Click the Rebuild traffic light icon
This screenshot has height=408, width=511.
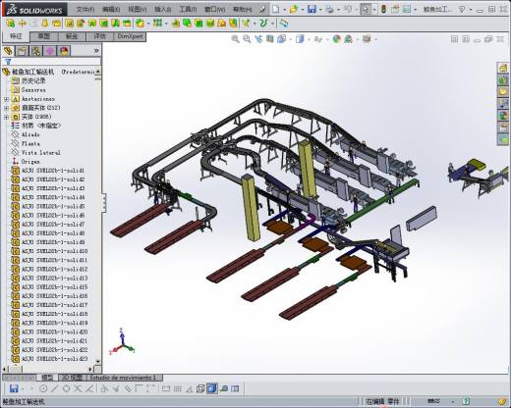click(383, 9)
